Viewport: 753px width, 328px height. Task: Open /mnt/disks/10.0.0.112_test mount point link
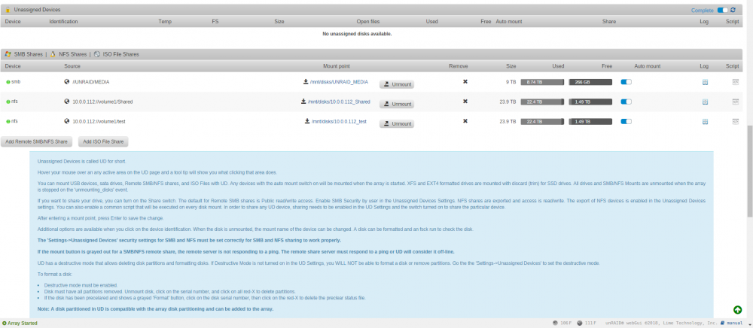(339, 121)
